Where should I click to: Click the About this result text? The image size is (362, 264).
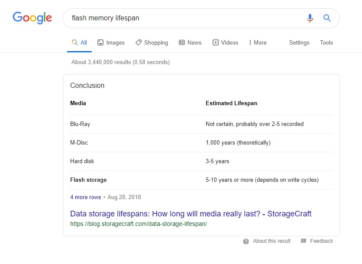[x=271, y=241]
